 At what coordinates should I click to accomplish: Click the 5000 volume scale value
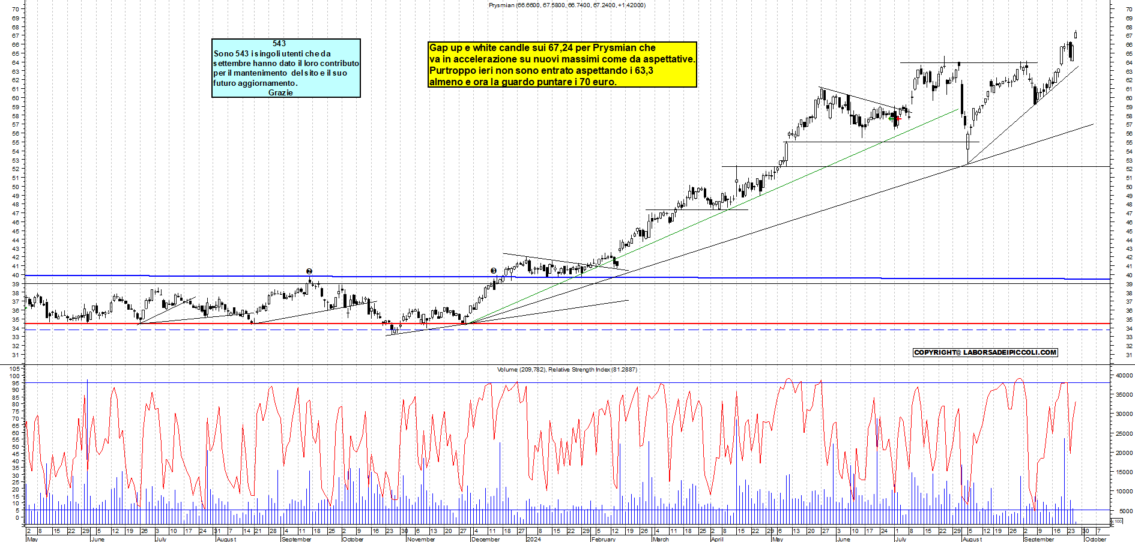pyautogui.click(x=1126, y=511)
